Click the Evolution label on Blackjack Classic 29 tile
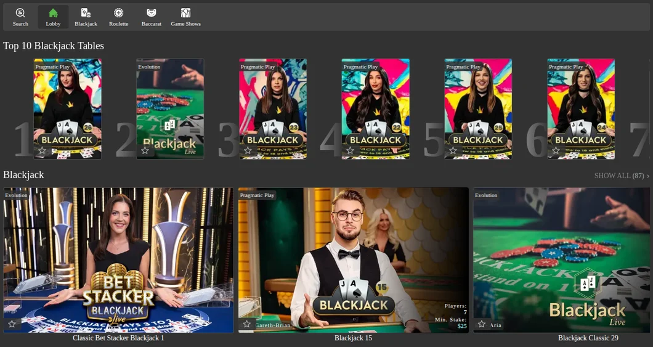Screen dimensions: 653x347 487,195
